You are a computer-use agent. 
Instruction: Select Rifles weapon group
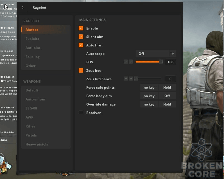click(x=46, y=126)
